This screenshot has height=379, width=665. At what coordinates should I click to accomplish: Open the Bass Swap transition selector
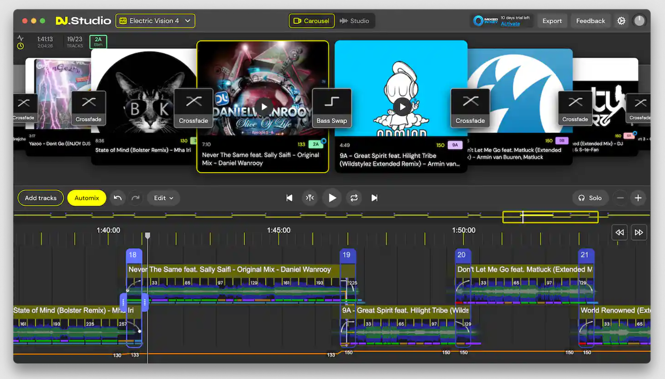pyautogui.click(x=332, y=108)
